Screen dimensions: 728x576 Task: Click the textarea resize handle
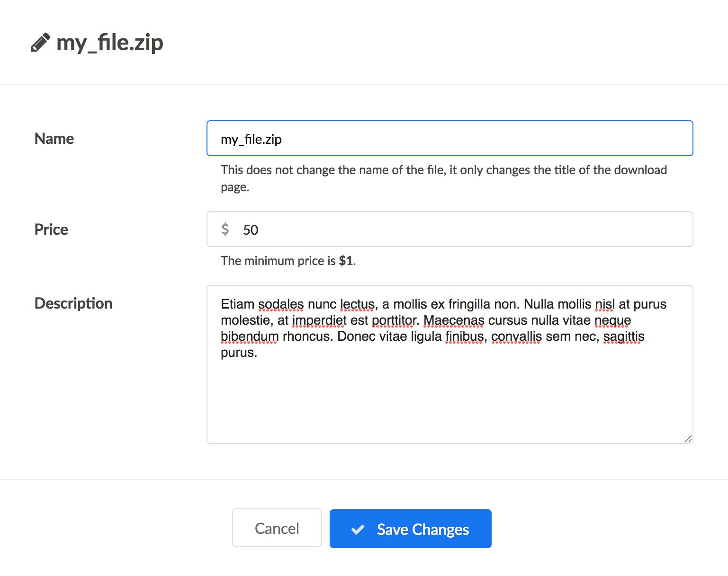click(688, 439)
